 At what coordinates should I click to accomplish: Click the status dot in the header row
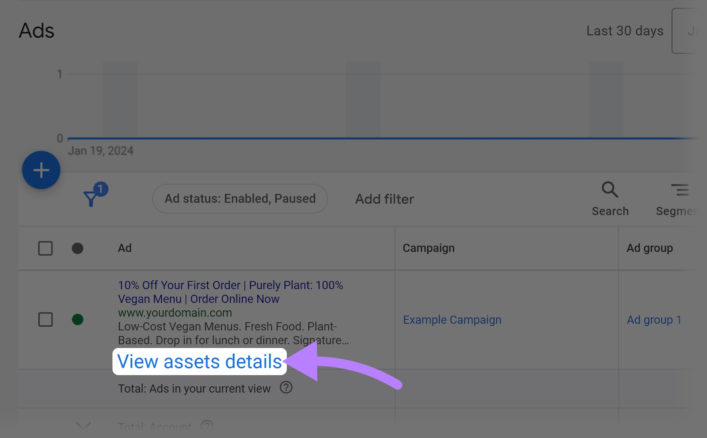pos(78,248)
